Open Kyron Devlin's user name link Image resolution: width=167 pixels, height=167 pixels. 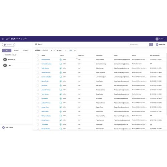(x=45, y=81)
